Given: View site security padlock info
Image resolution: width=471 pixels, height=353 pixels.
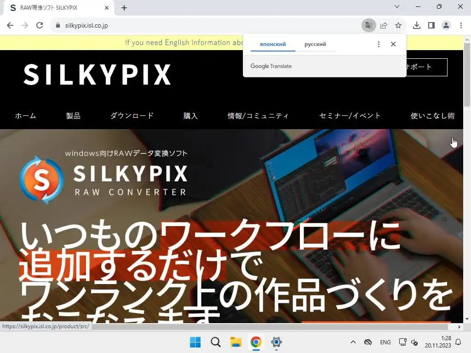Looking at the screenshot, I should click(58, 26).
